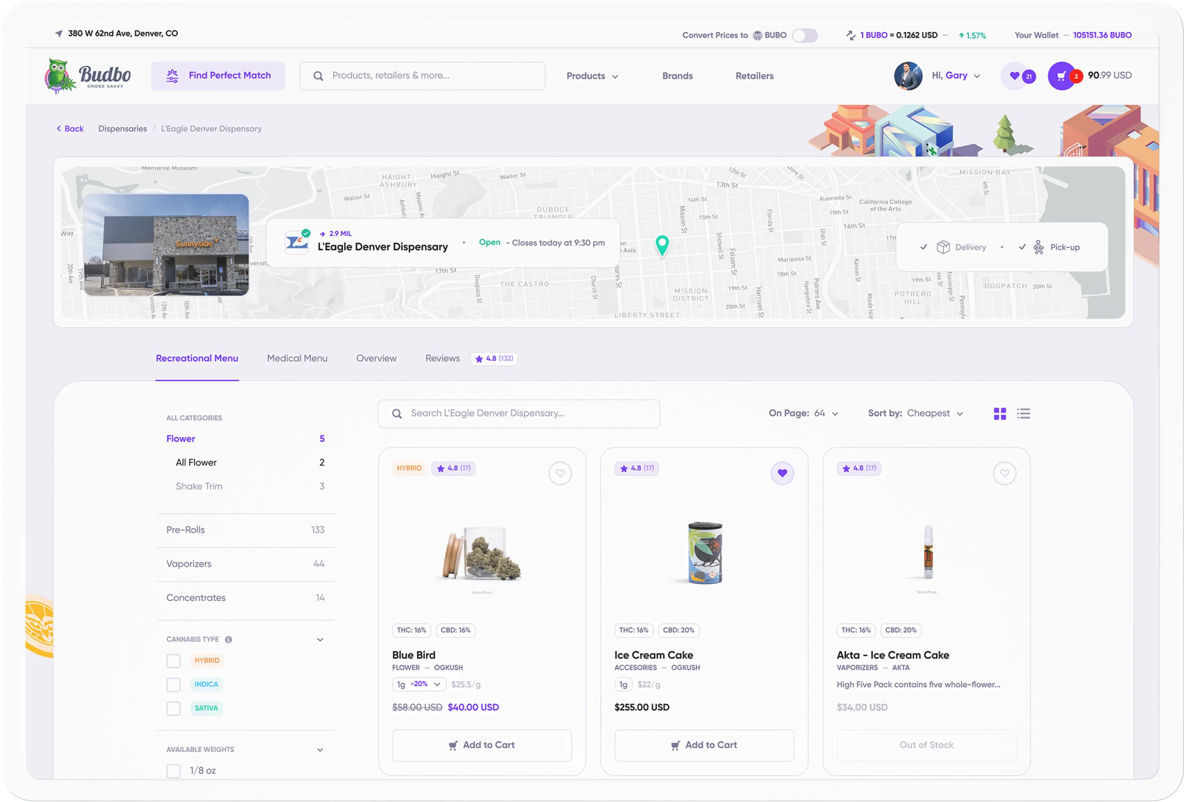Open the Products dropdown menu
The image size is (1184, 802).
pyautogui.click(x=593, y=76)
